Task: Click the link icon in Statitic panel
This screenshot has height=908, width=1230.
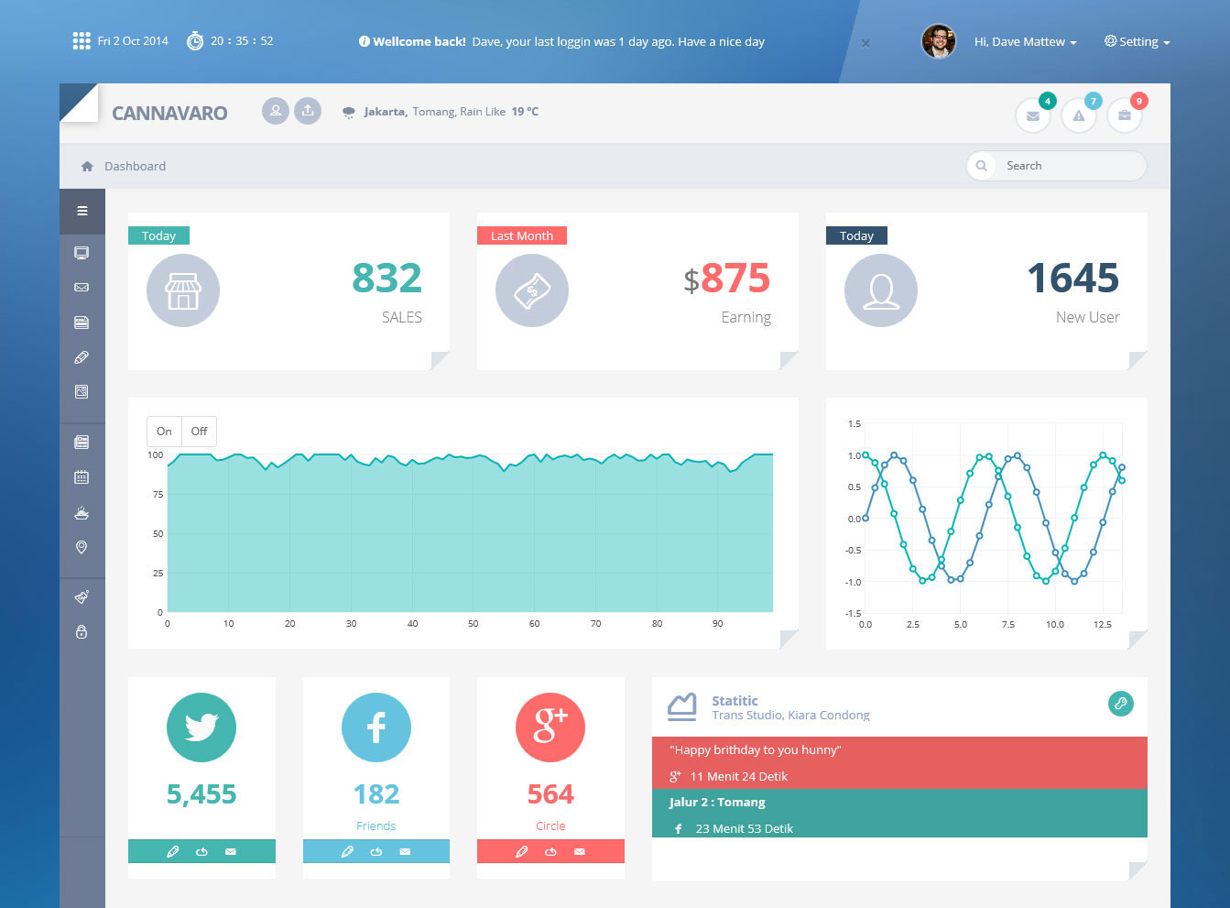Action: (x=1121, y=704)
